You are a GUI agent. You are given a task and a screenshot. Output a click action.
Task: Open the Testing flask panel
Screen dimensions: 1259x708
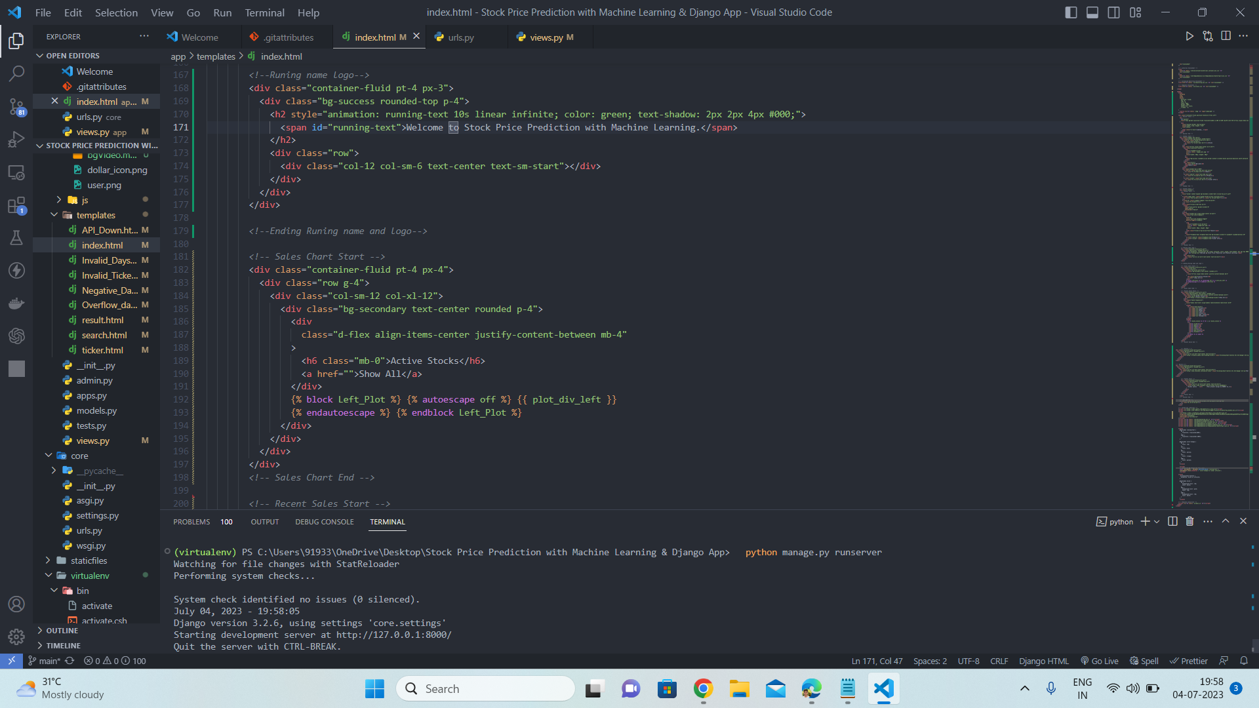pyautogui.click(x=16, y=237)
